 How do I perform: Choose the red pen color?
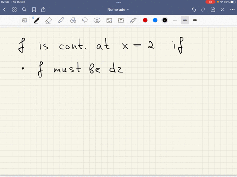pyautogui.click(x=145, y=20)
